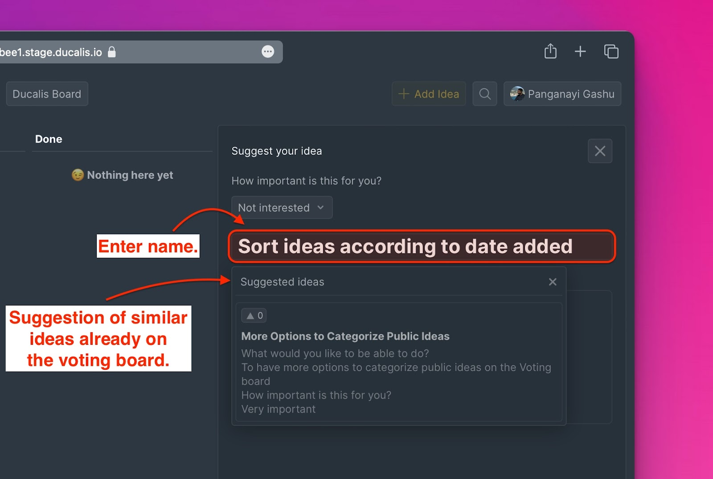Click the lock icon beside the URL

[112, 52]
